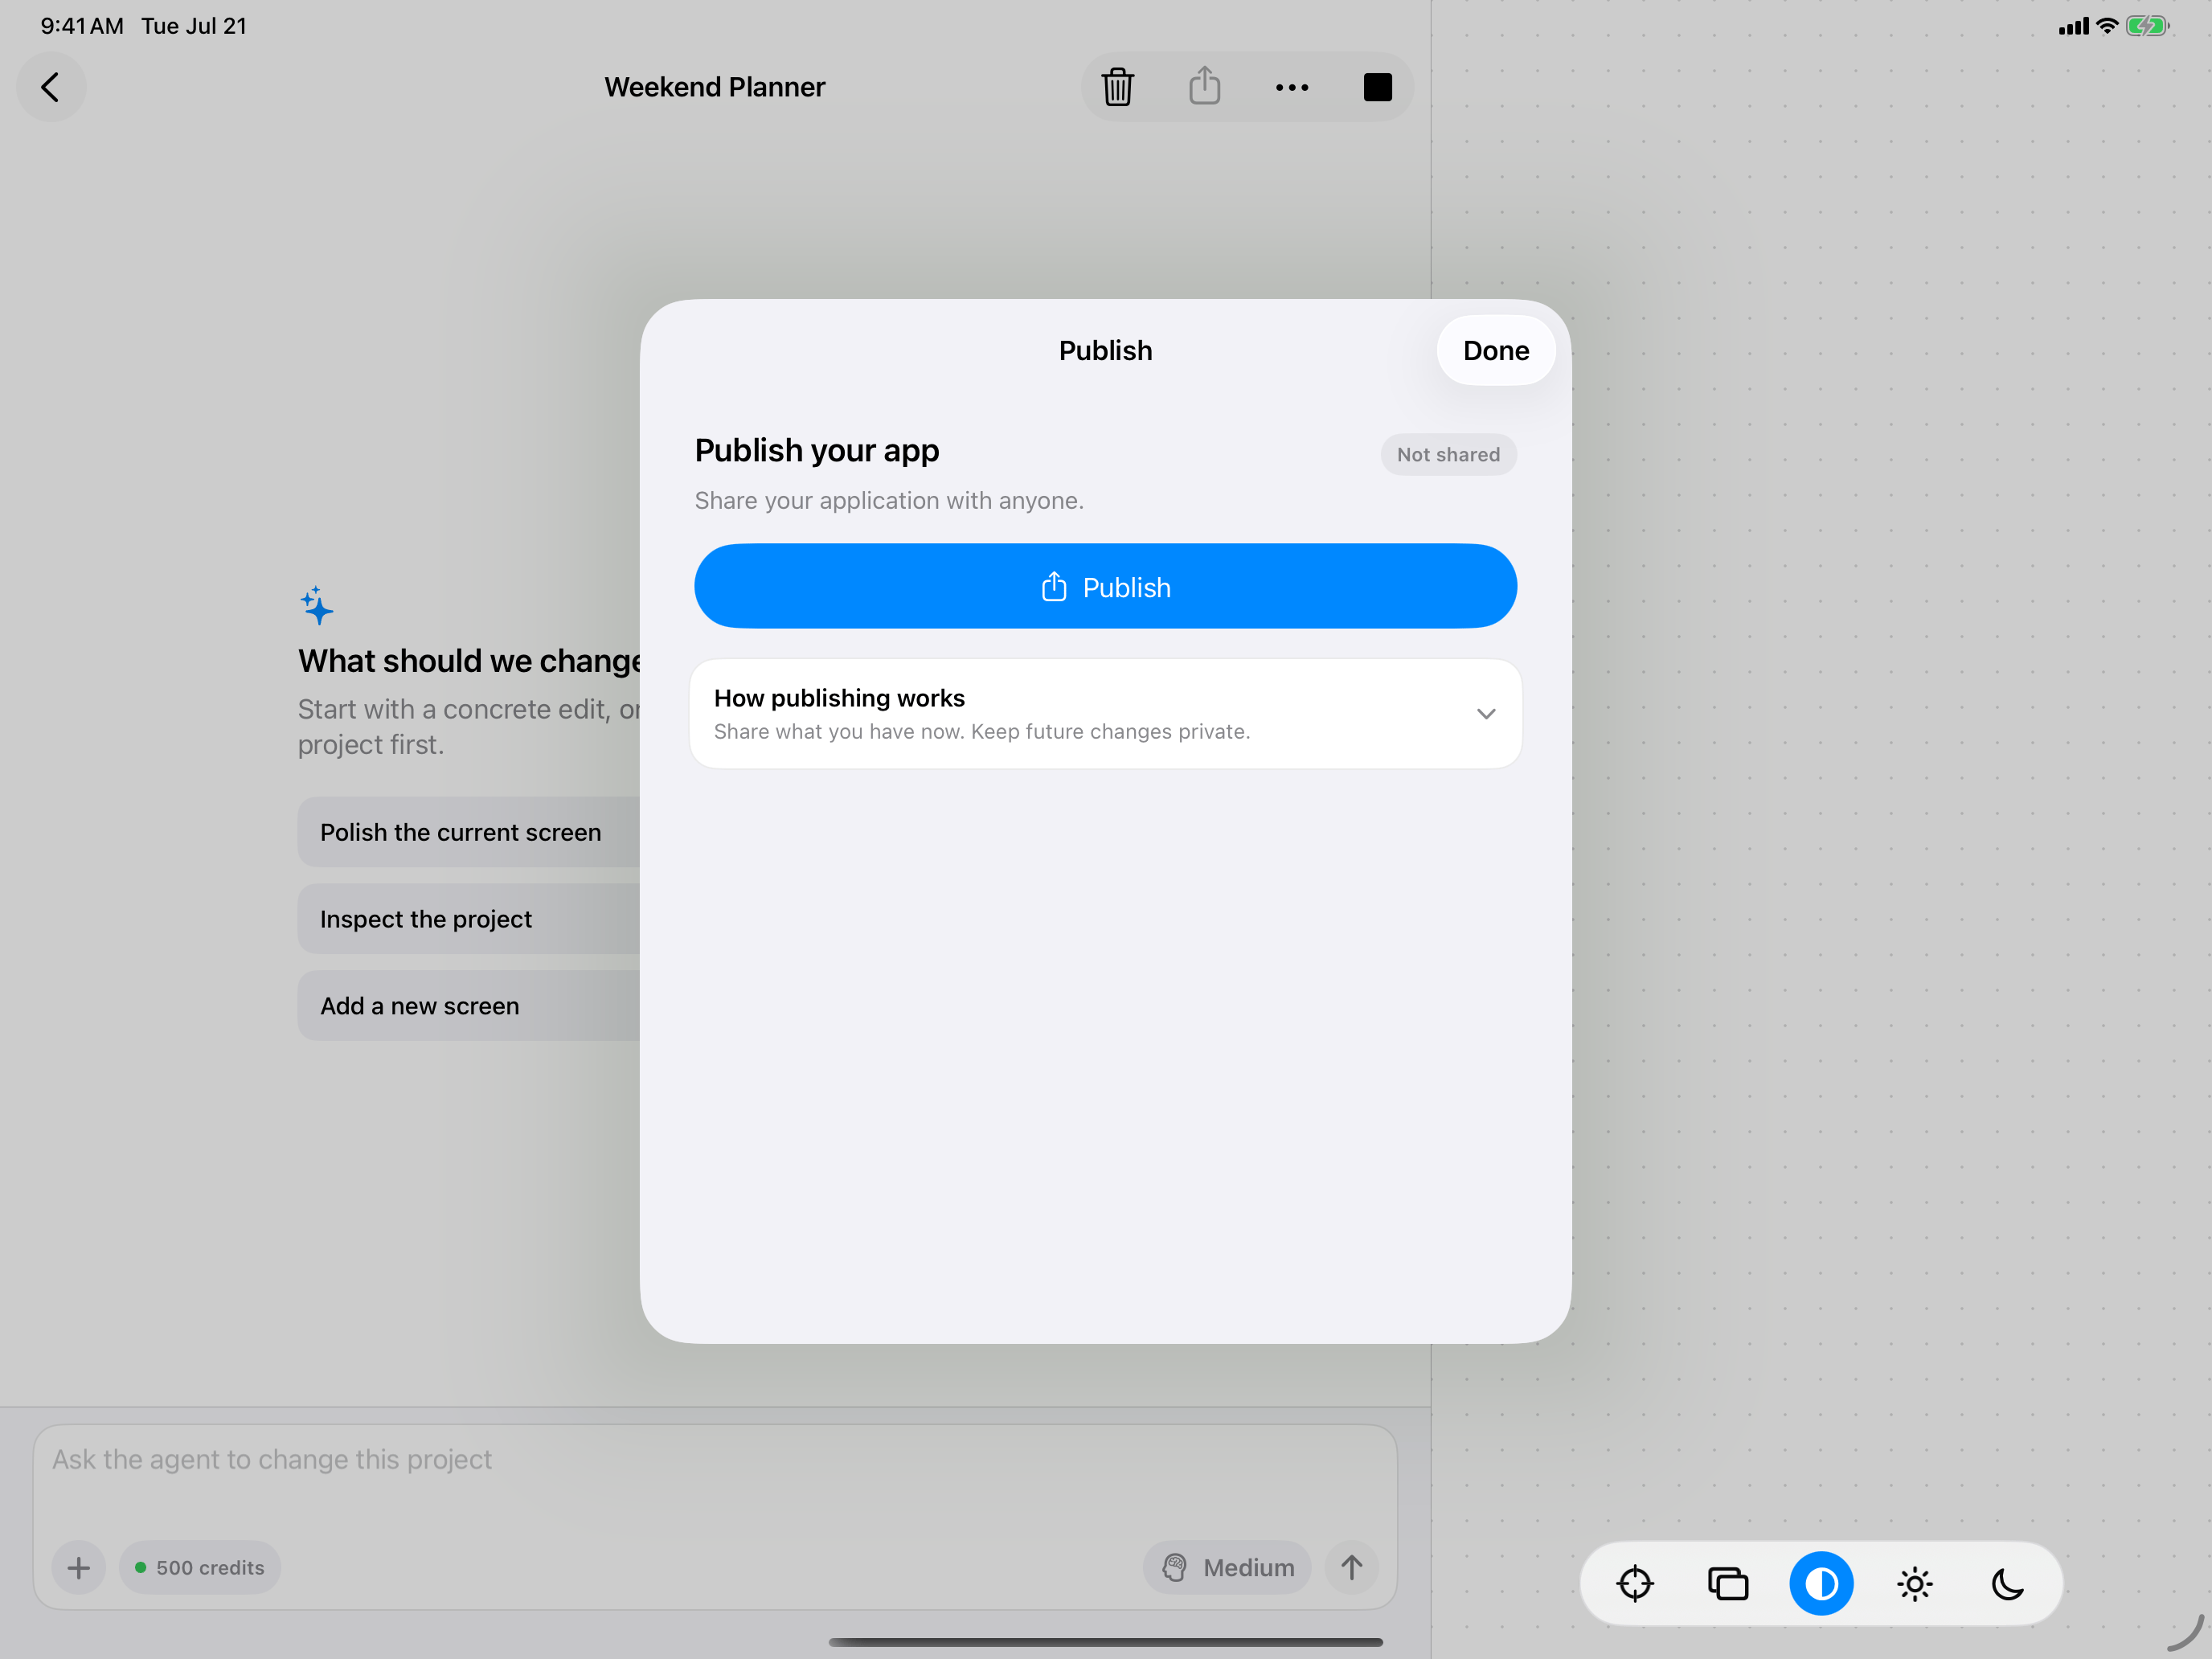This screenshot has height=1659, width=2212.
Task: Click the crosshair target icon
Action: 1635,1584
